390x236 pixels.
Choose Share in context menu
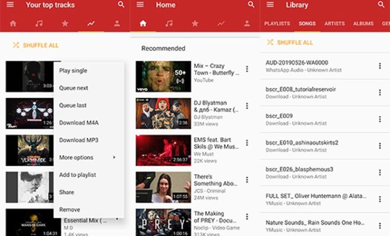[x=89, y=192]
